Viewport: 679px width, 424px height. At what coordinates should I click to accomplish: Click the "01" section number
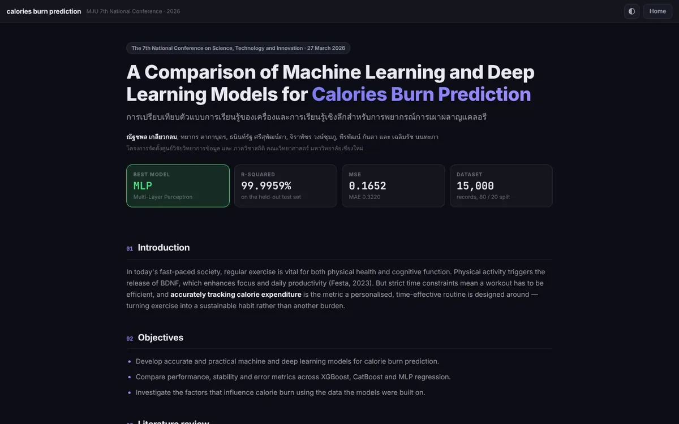[x=130, y=249]
